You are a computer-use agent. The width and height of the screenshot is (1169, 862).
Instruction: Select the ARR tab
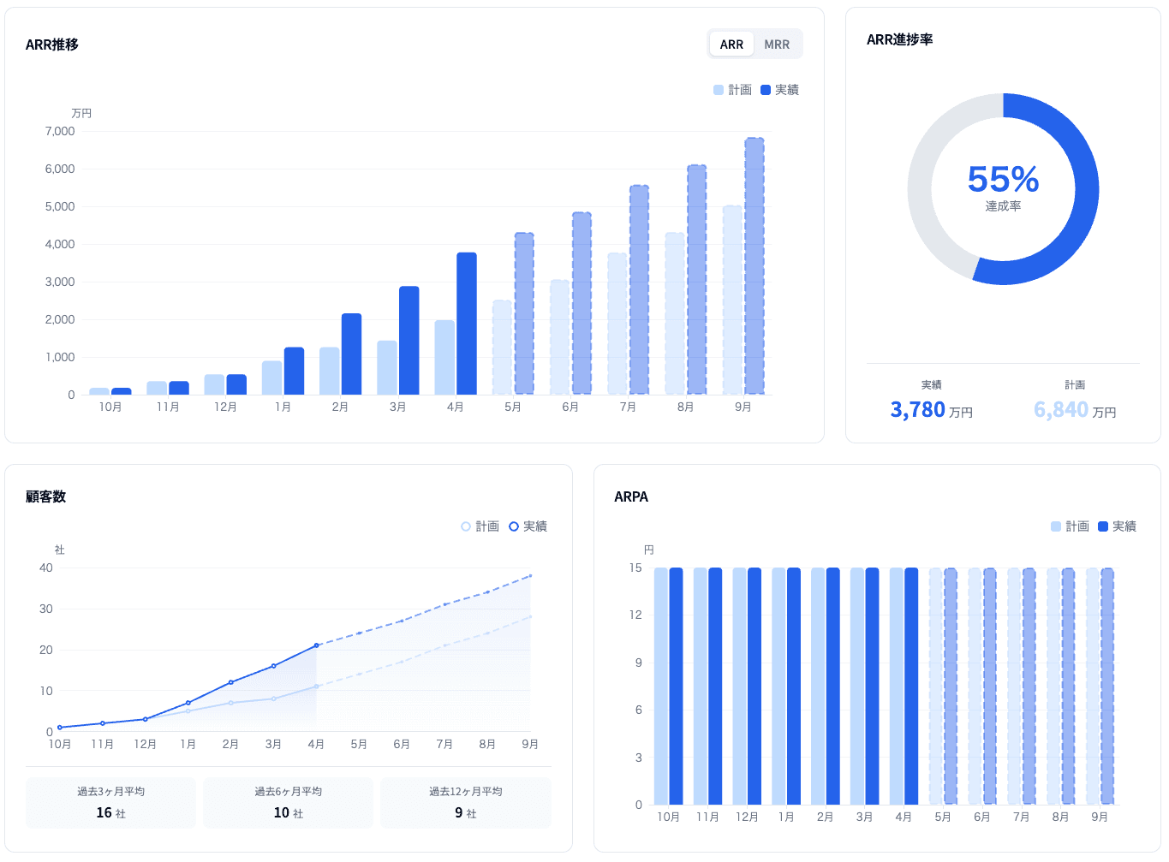tap(731, 45)
